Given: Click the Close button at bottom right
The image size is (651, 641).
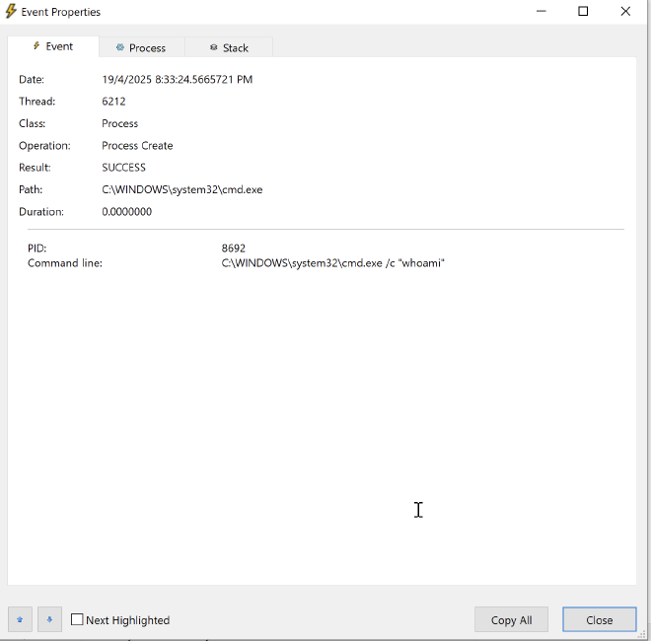Looking at the screenshot, I should 599,619.
